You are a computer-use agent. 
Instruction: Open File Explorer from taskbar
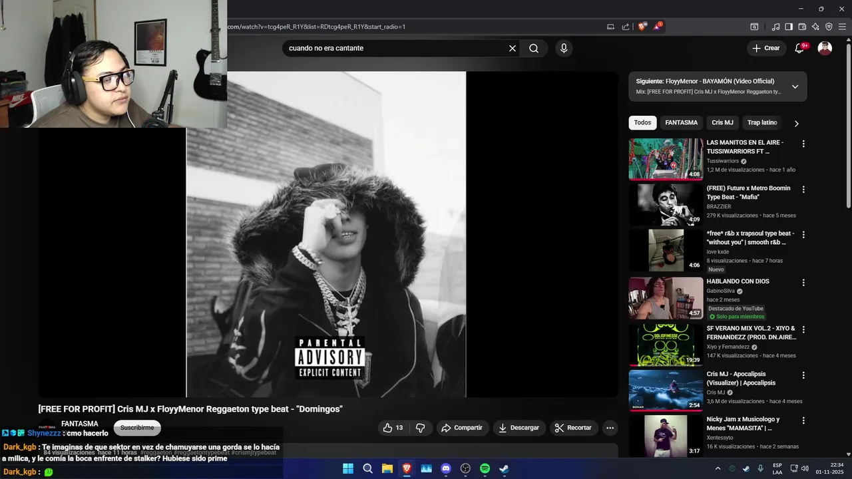387,468
